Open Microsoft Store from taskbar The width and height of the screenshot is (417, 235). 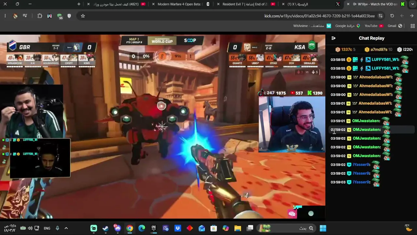pos(214,228)
